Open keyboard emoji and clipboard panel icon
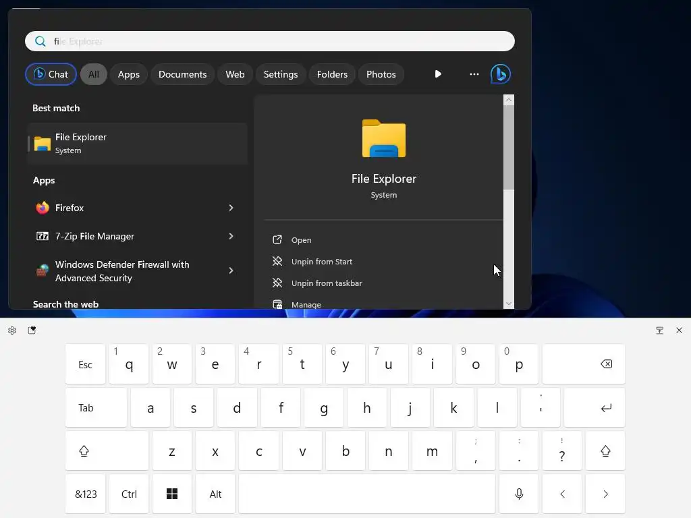This screenshot has height=518, width=691. pyautogui.click(x=32, y=330)
